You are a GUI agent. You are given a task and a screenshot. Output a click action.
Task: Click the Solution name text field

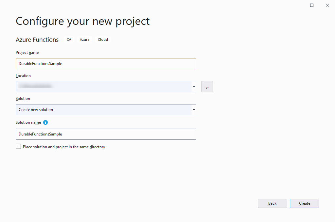click(106, 134)
